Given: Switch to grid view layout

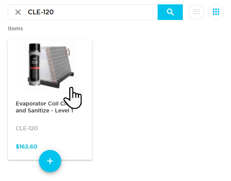Looking at the screenshot, I should pyautogui.click(x=216, y=12).
